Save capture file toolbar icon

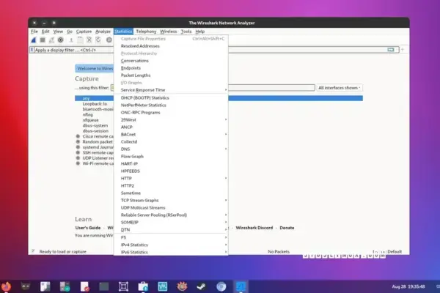(80, 40)
